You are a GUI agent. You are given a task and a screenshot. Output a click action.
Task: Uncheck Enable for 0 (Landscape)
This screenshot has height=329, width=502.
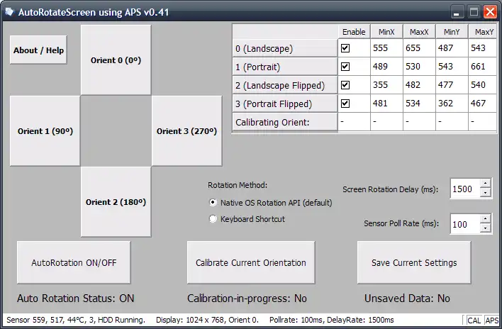[x=345, y=48]
